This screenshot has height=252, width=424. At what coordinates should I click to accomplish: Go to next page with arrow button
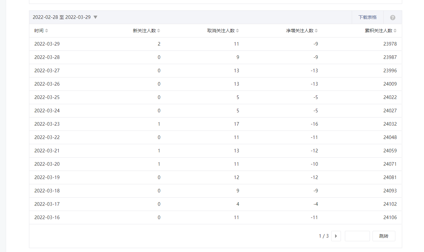[336, 236]
